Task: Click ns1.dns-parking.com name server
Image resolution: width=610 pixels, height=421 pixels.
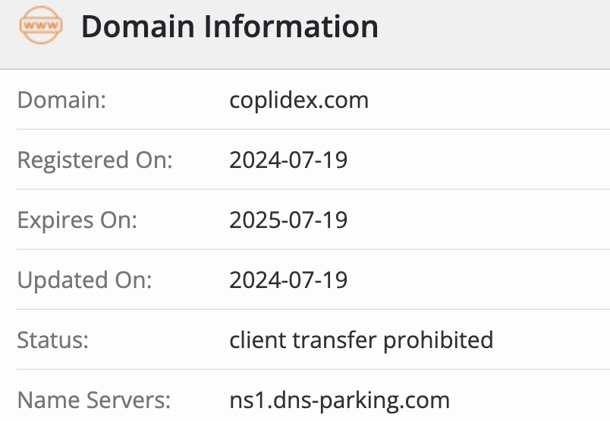Action: [339, 400]
